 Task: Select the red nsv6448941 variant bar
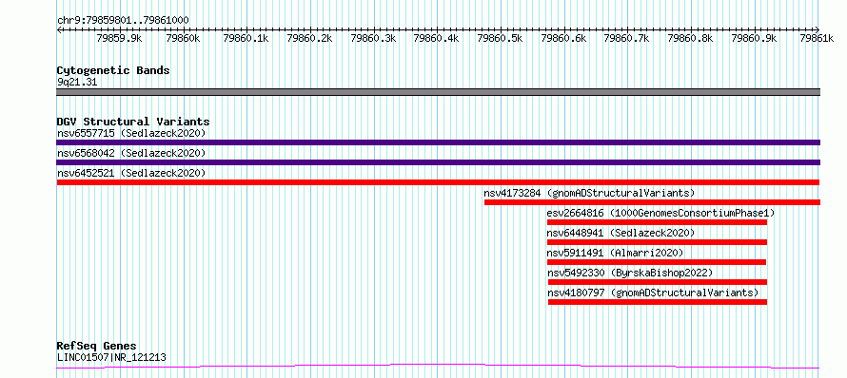[x=657, y=242]
